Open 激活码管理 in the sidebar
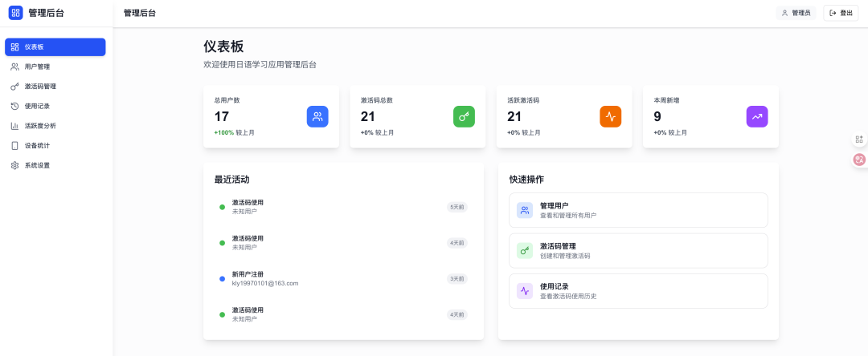This screenshot has width=868, height=356. click(55, 87)
